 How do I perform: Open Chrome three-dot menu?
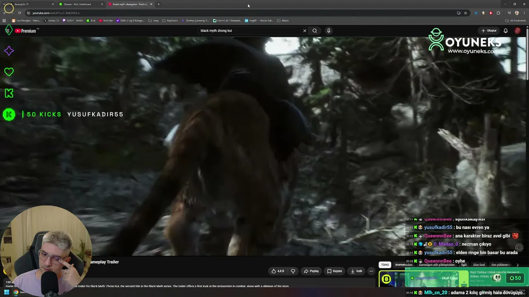pos(524,13)
